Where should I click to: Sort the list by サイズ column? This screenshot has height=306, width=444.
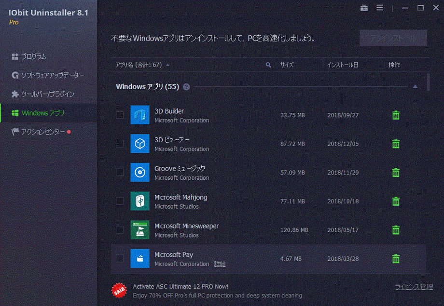(287, 65)
